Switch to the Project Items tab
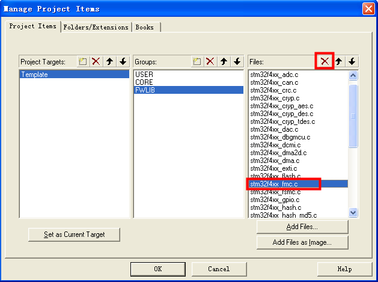 click(32, 26)
